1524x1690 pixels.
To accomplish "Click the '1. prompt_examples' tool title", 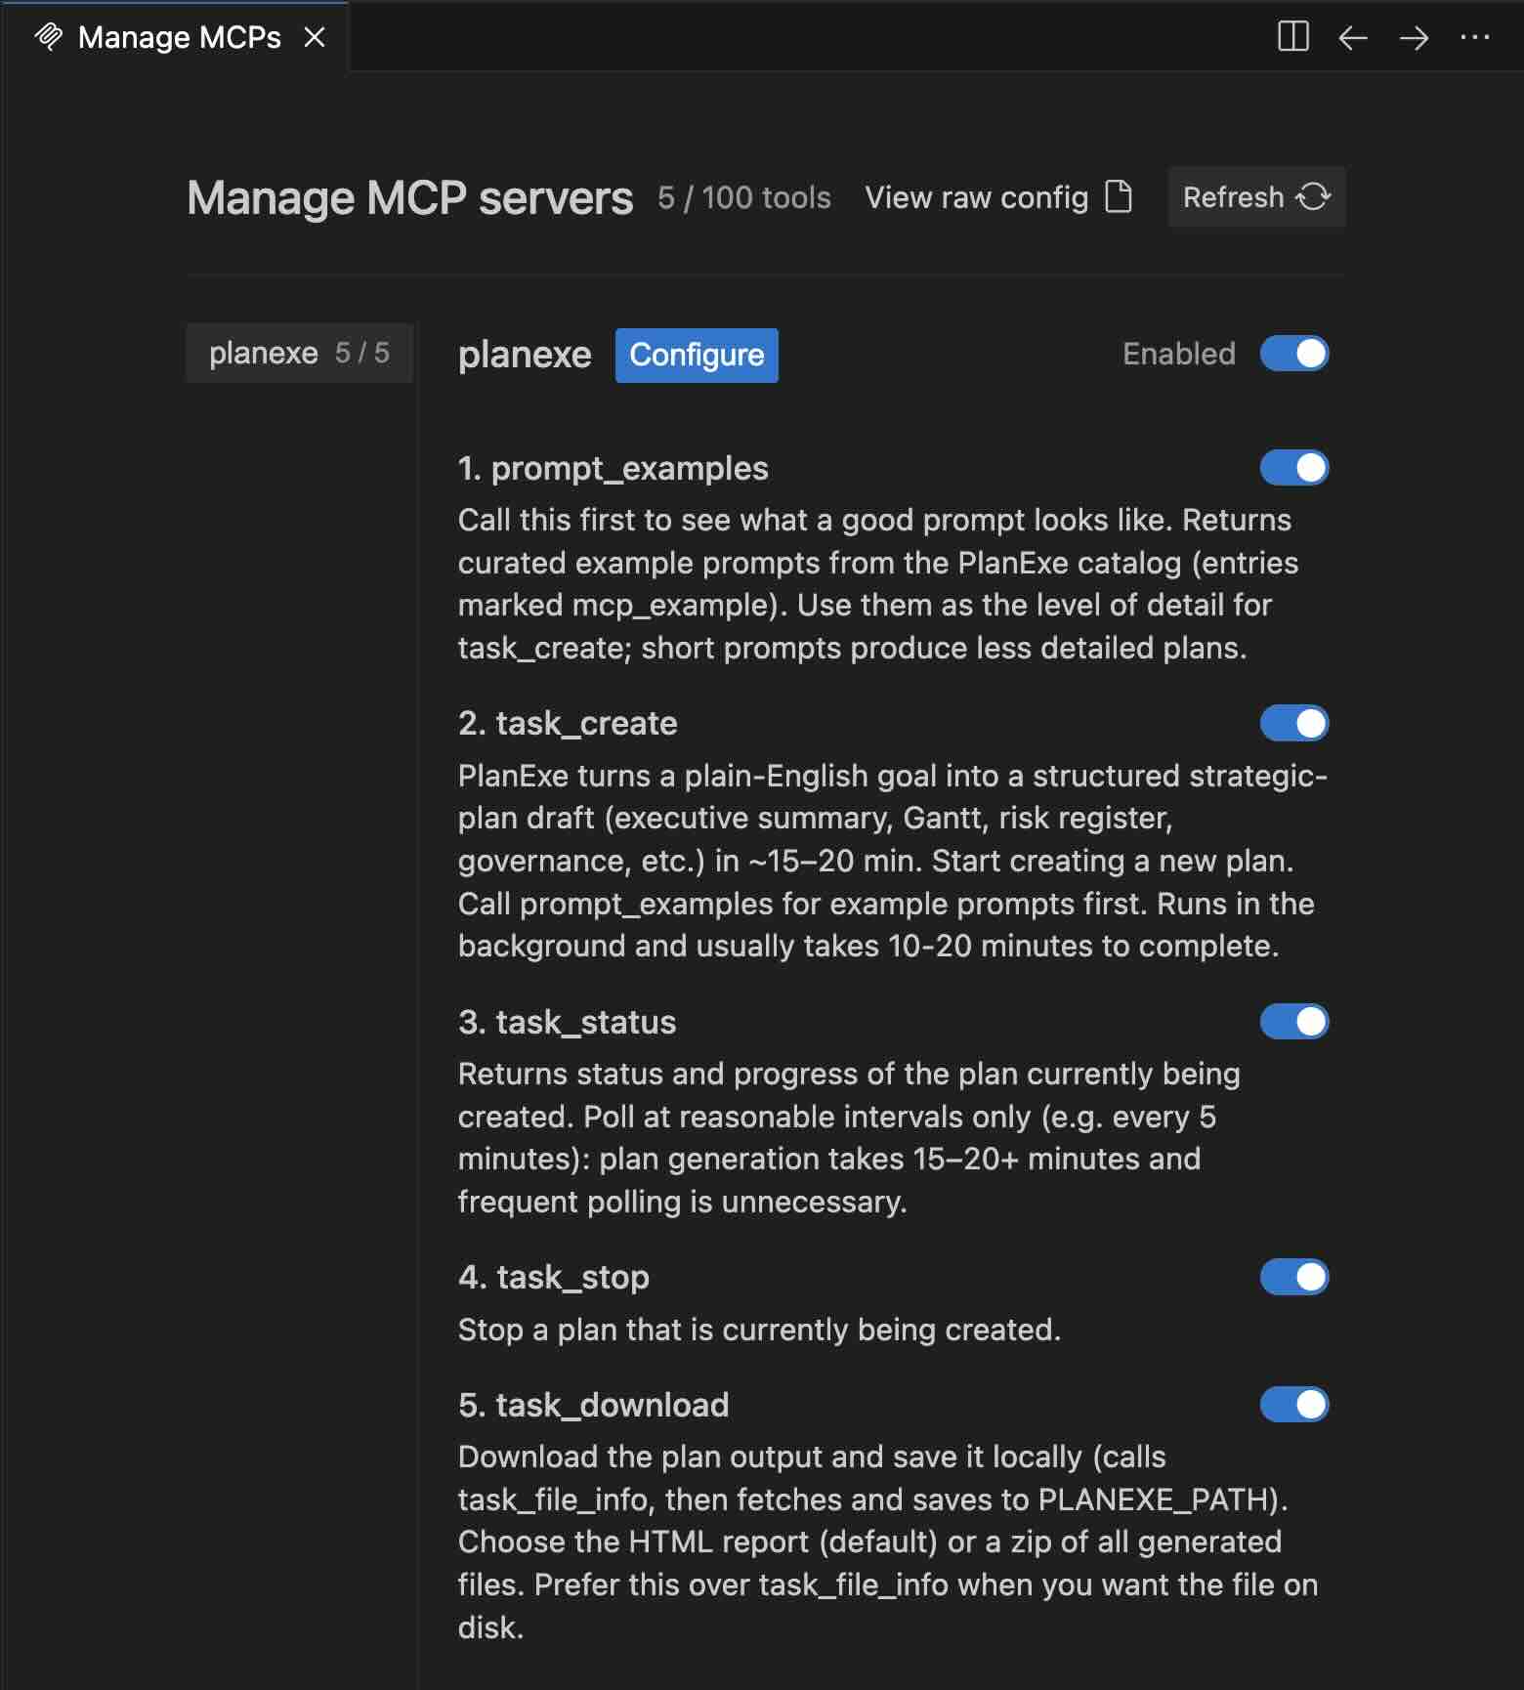I will coord(614,469).
